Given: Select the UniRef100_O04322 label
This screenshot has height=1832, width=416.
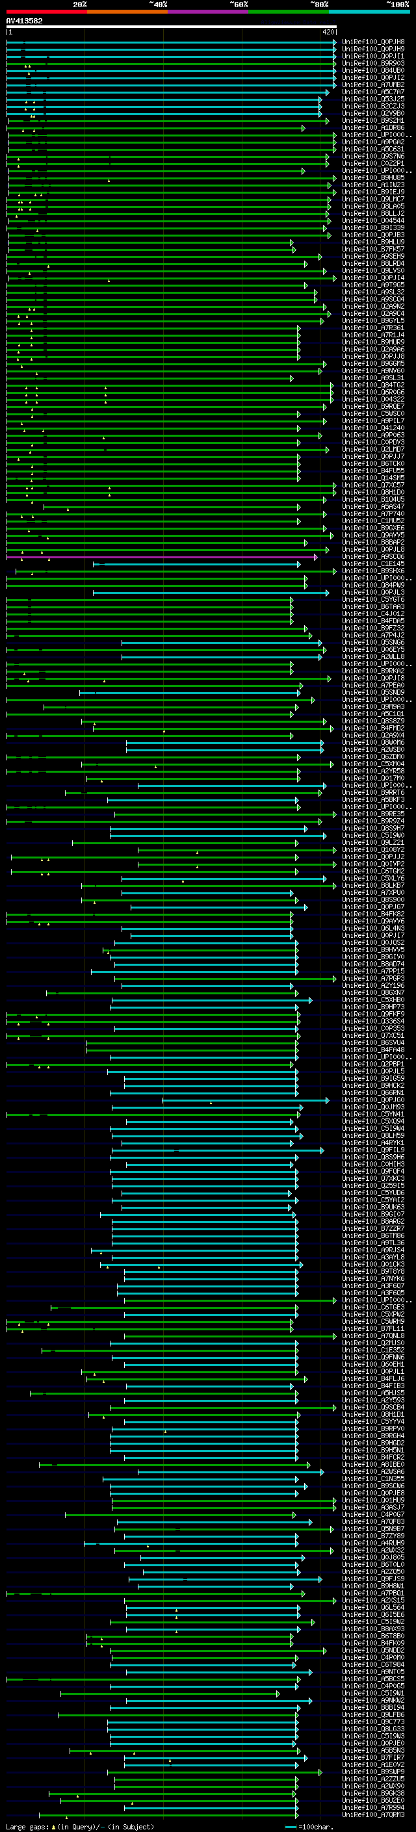Looking at the screenshot, I should point(373,399).
